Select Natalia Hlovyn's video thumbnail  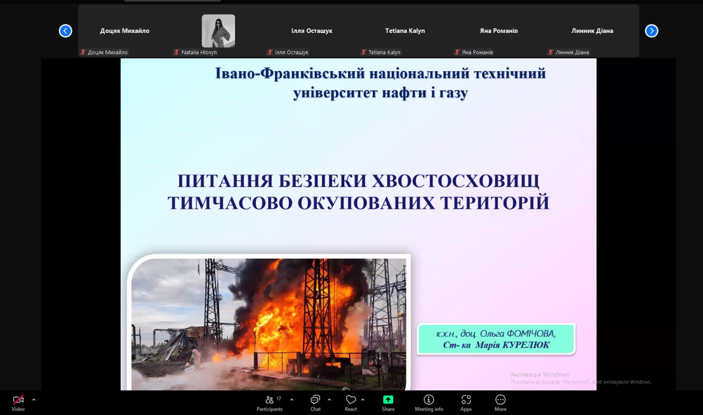point(218,31)
